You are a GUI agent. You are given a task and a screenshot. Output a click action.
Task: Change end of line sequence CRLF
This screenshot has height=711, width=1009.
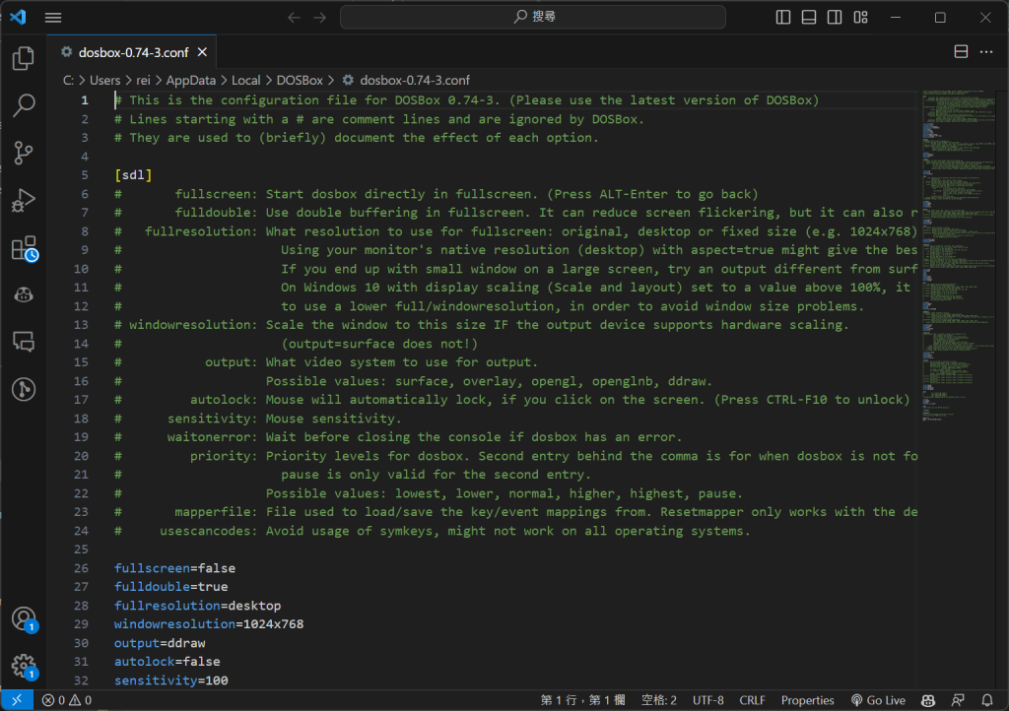[x=752, y=700]
